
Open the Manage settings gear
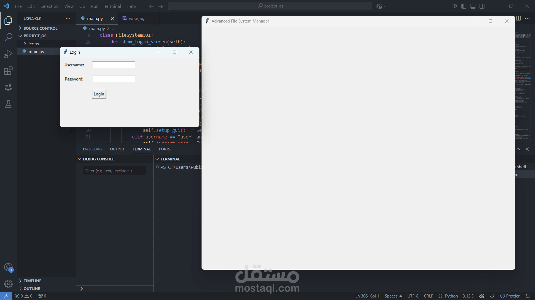click(8, 284)
